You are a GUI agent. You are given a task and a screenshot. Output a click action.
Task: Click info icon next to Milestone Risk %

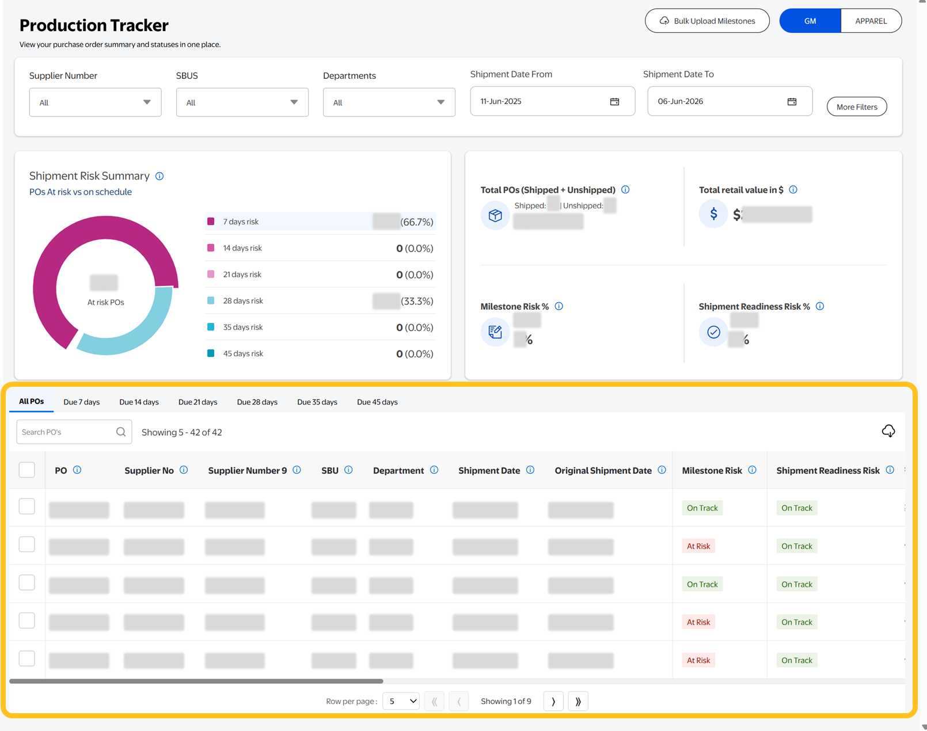point(559,306)
